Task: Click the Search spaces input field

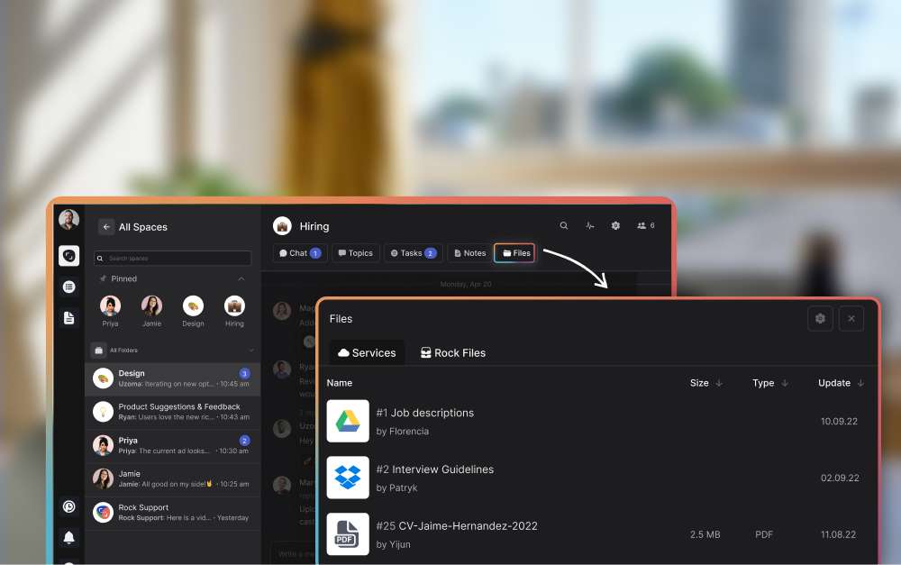Action: (x=173, y=259)
